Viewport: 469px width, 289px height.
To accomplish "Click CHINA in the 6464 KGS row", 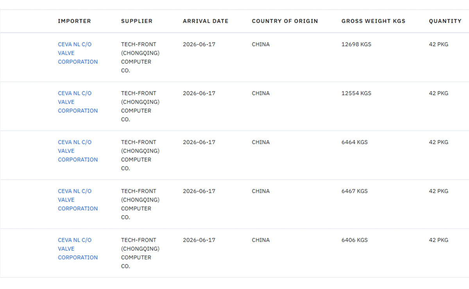I will point(261,142).
